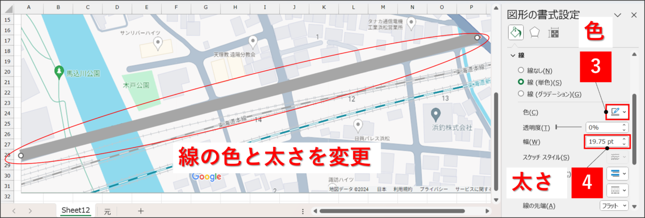Select row 20 header
Viewport: 645px width, 218px height.
7,71
